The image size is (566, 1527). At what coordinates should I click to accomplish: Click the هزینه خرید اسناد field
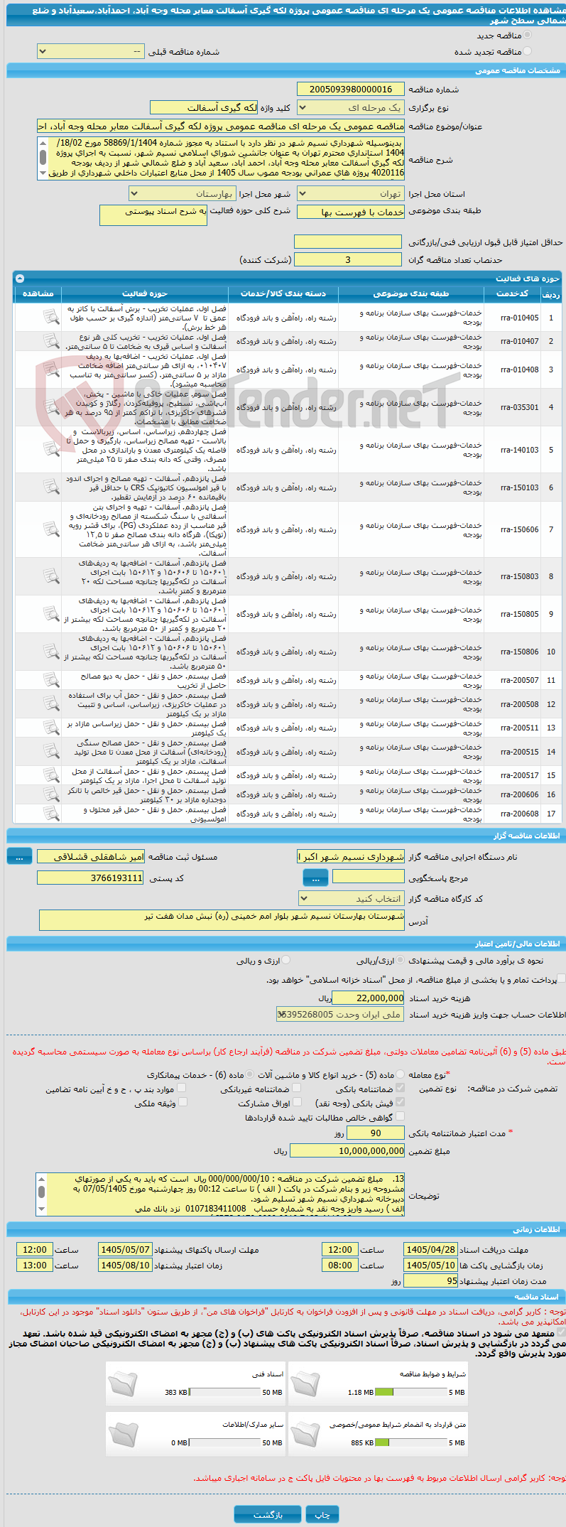(368, 998)
